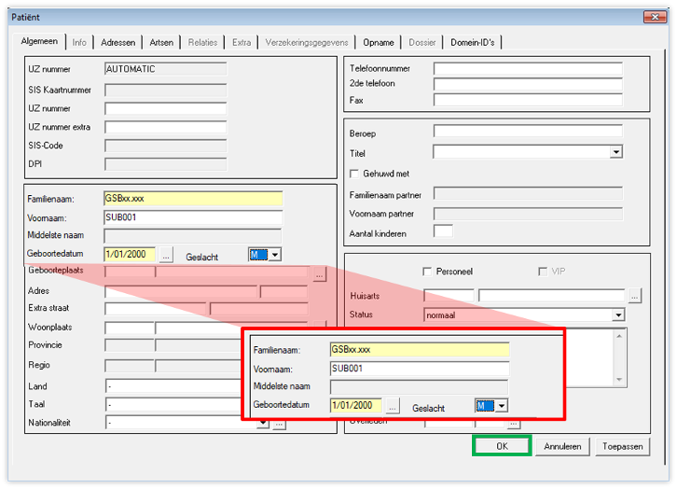Enable the Gehuwd met checkbox
This screenshot has height=489, width=677.
click(354, 174)
